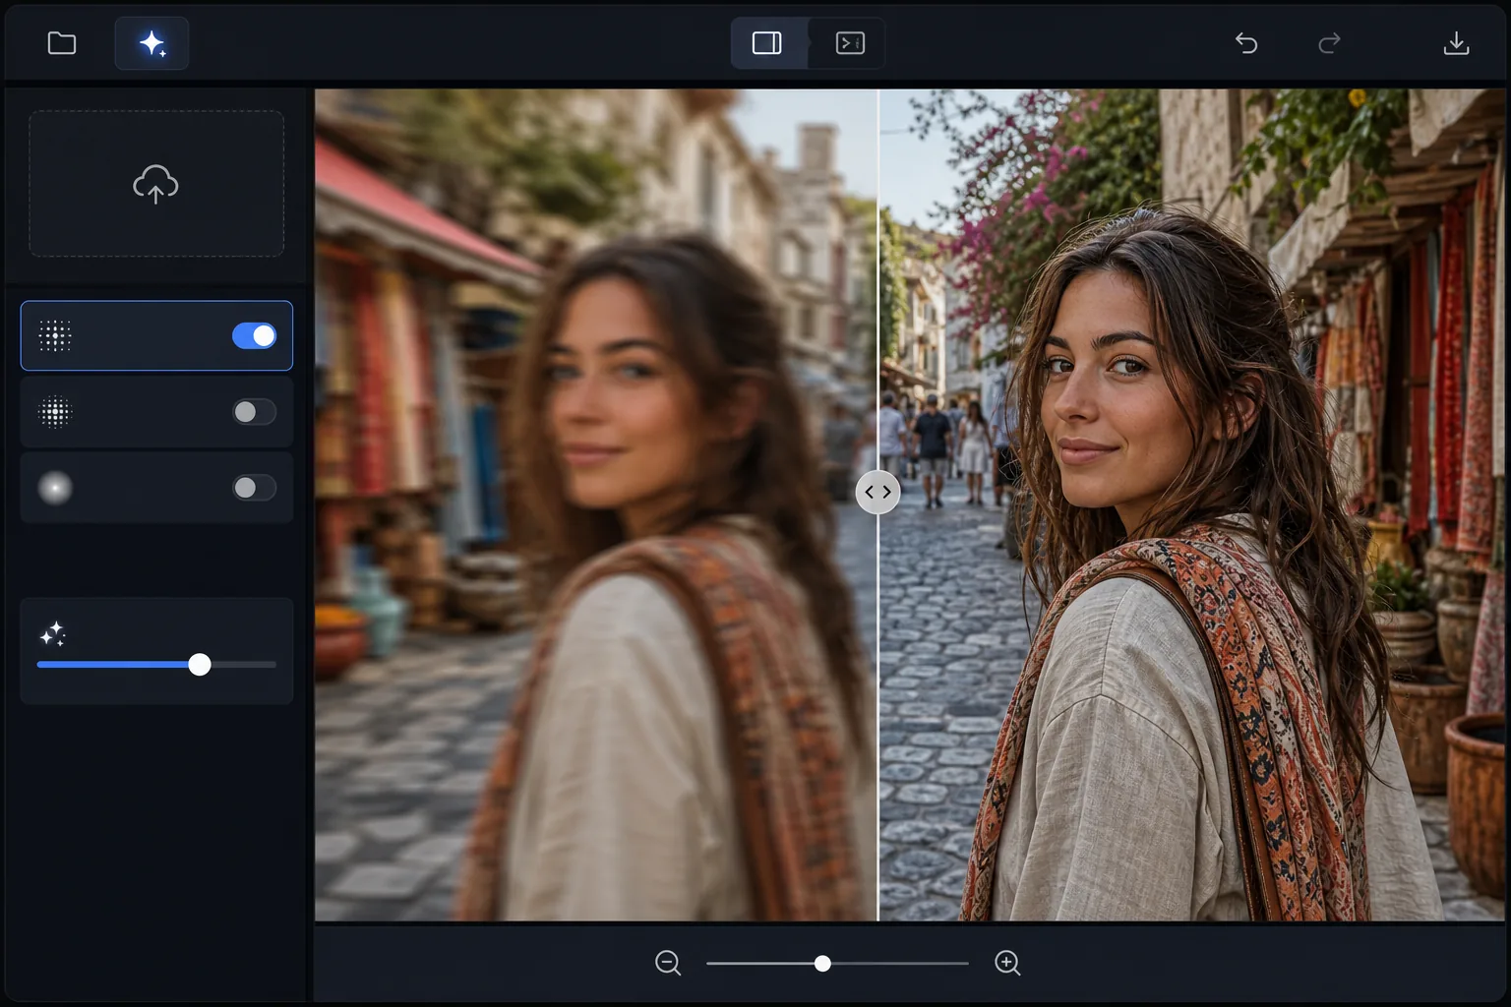This screenshot has height=1007, width=1511.
Task: Select the soft blur circle icon
Action: click(55, 488)
